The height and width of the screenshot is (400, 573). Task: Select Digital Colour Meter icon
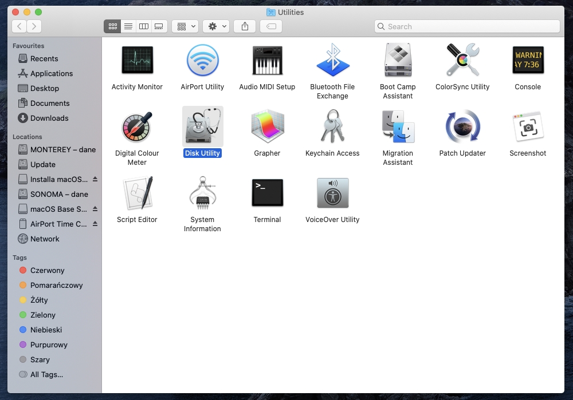coord(137,126)
